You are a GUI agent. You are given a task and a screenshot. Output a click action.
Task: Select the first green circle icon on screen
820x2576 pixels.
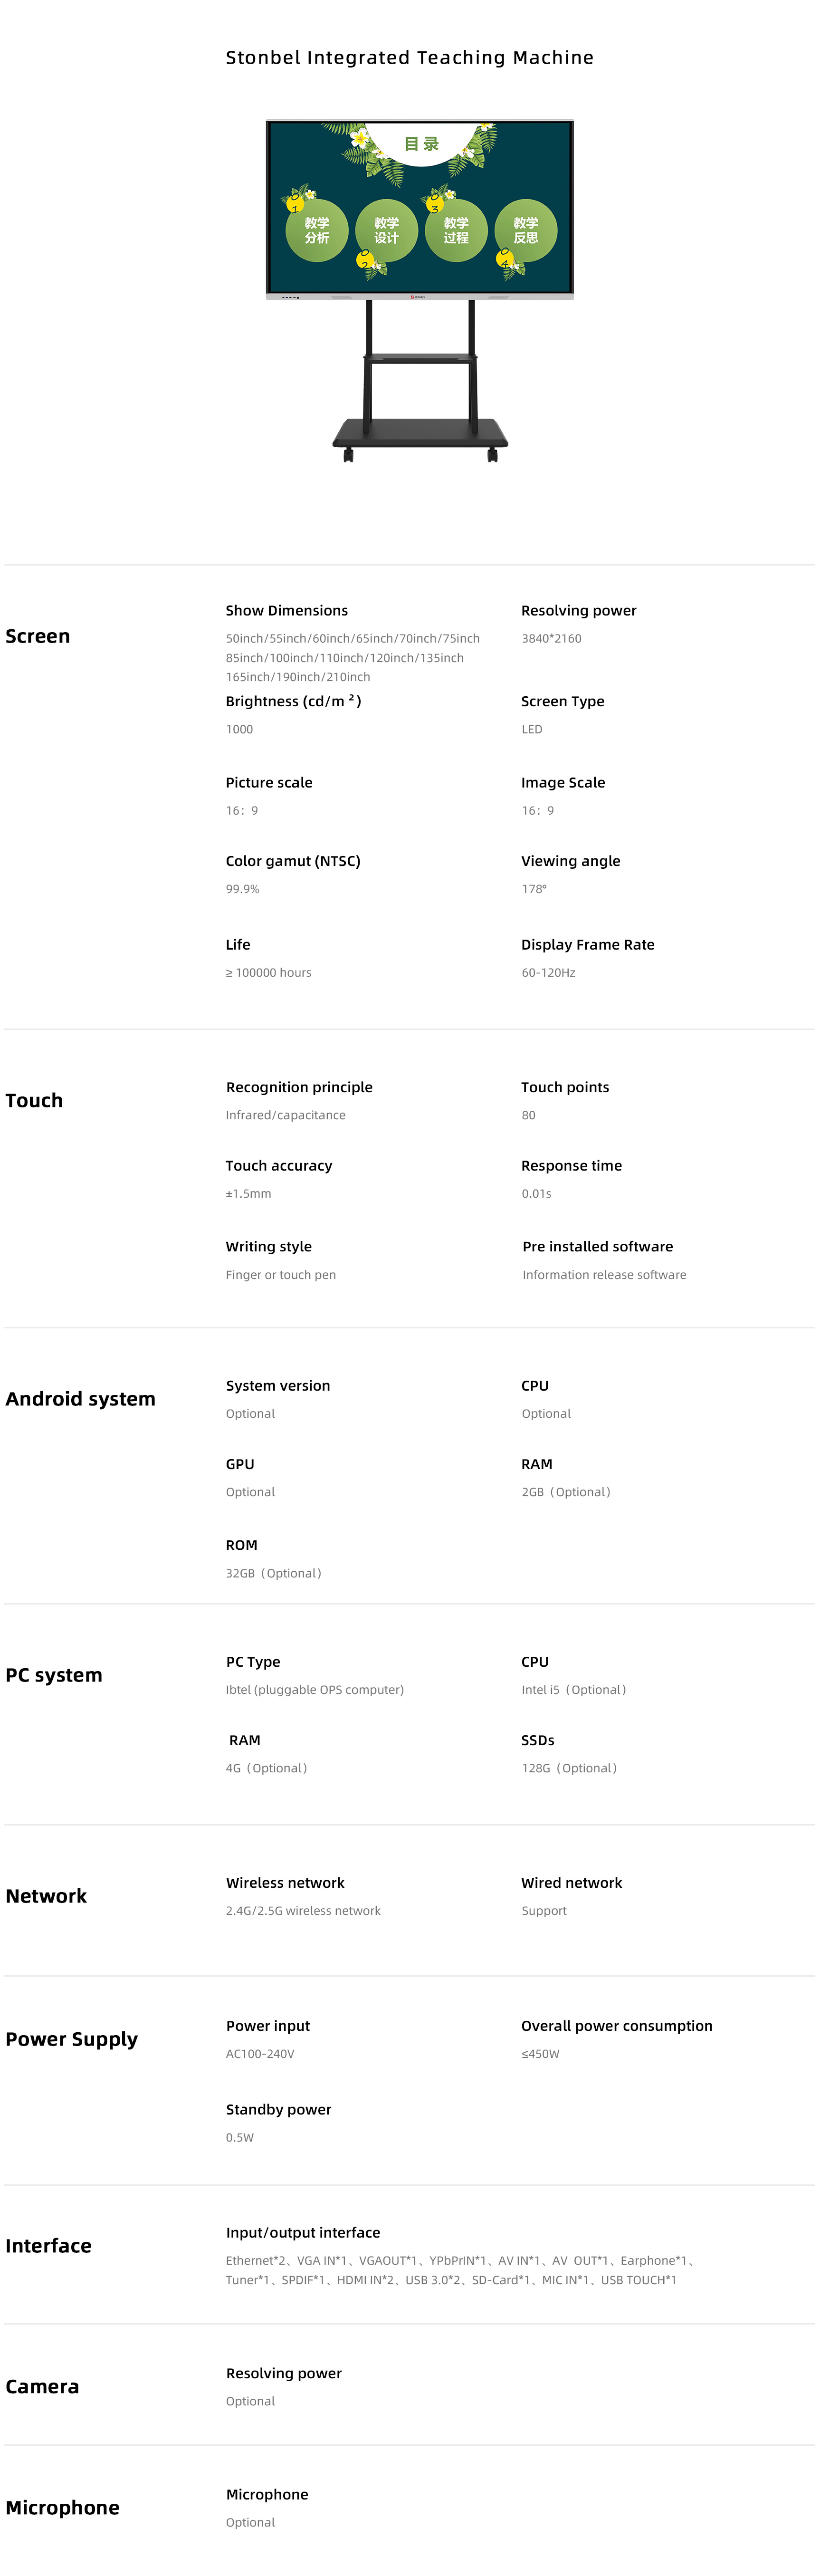coord(317,231)
